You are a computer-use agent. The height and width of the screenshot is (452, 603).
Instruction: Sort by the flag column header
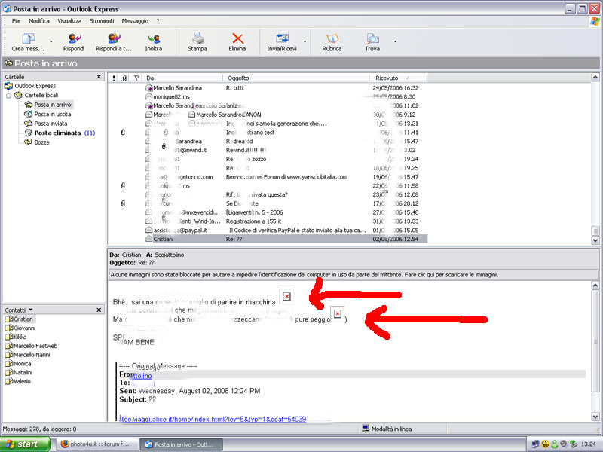pyautogui.click(x=136, y=78)
